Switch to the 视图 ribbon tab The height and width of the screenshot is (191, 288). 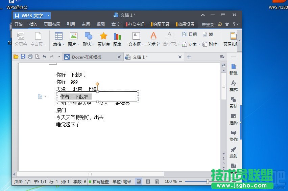pyautogui.click(x=101, y=24)
